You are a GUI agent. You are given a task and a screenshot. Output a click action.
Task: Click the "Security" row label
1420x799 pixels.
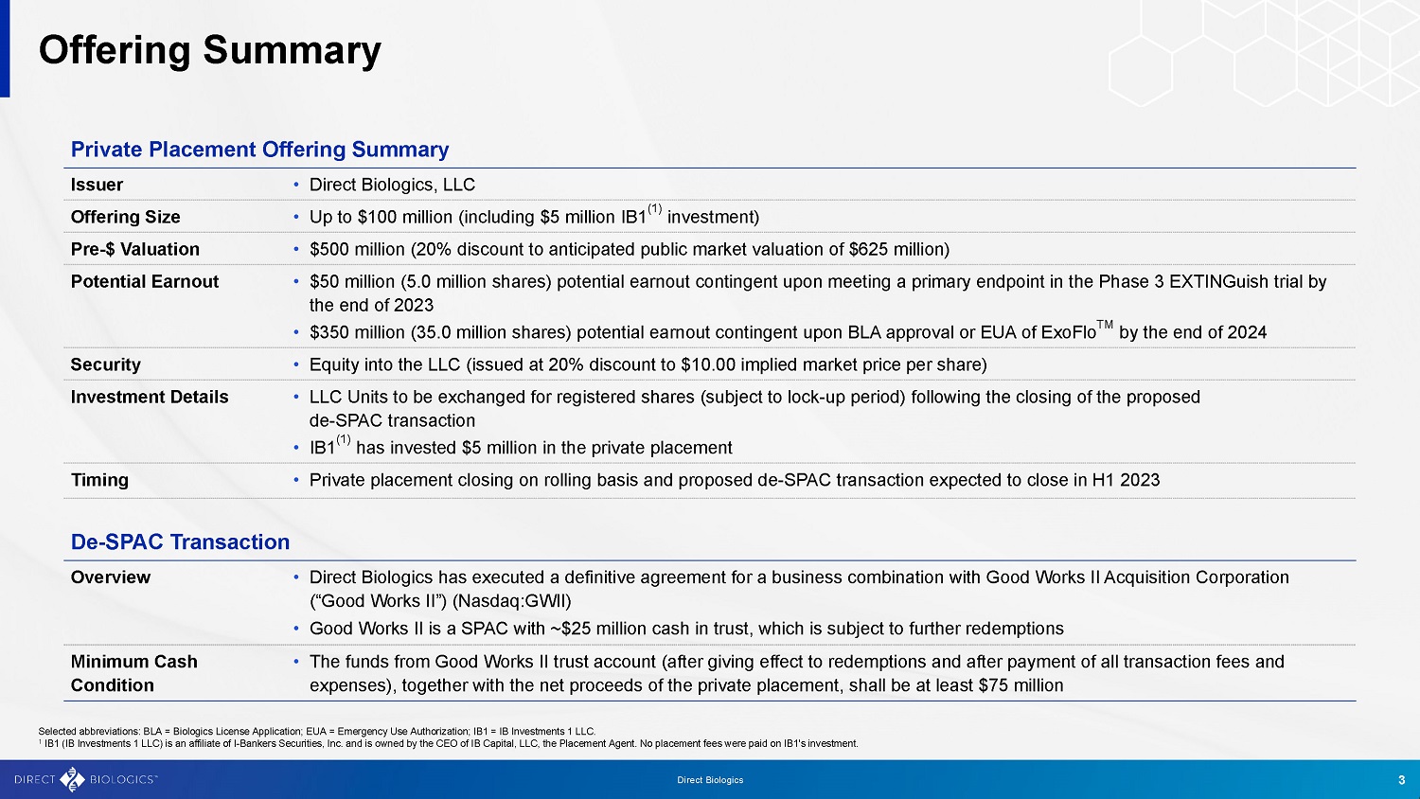105,364
